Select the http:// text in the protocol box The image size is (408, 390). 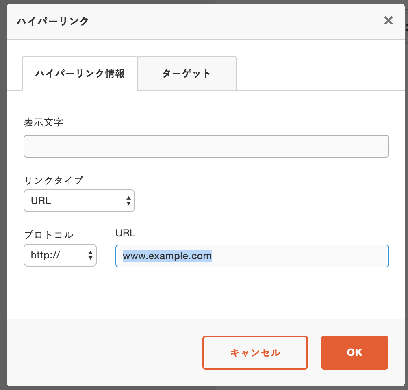(46, 255)
